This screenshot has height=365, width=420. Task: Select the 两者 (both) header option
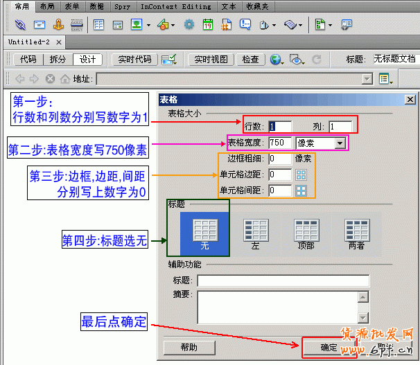pos(357,232)
